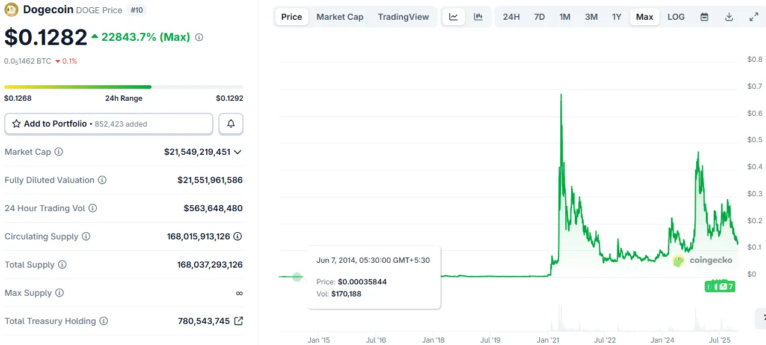The width and height of the screenshot is (766, 345).
Task: Click the bell price alert button
Action: 231,124
